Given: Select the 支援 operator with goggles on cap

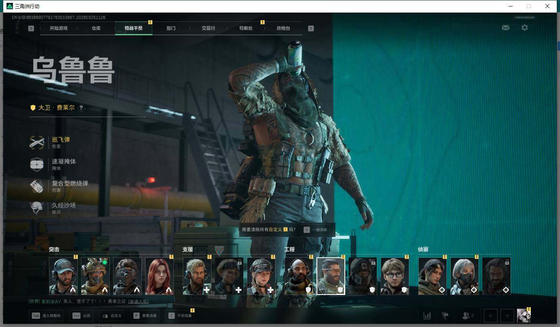Looking at the screenshot, I should click(261, 276).
